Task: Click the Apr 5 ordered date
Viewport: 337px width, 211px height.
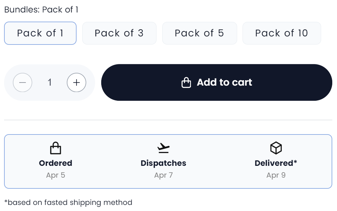Action: (56, 175)
